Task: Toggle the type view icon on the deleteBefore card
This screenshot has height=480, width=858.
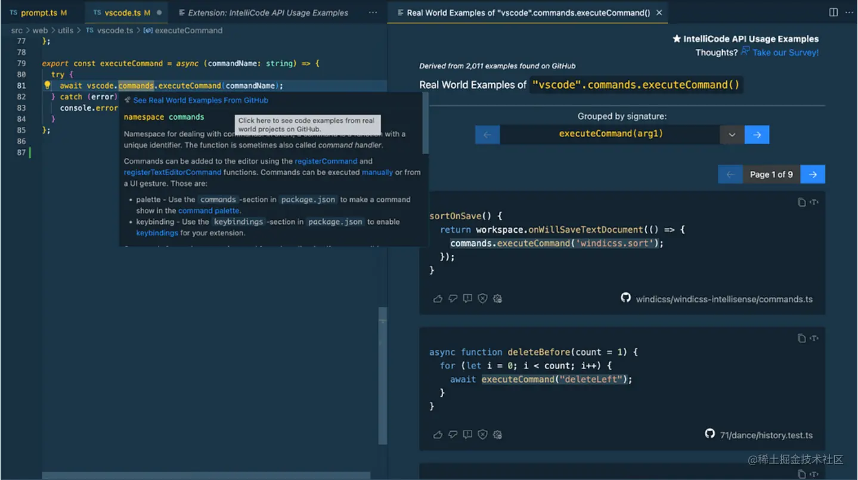Action: (814, 338)
